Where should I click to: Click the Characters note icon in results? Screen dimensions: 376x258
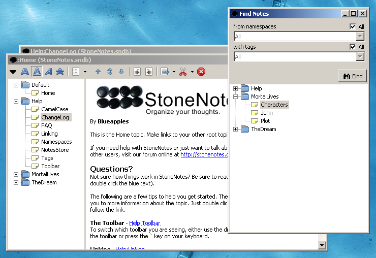255,105
